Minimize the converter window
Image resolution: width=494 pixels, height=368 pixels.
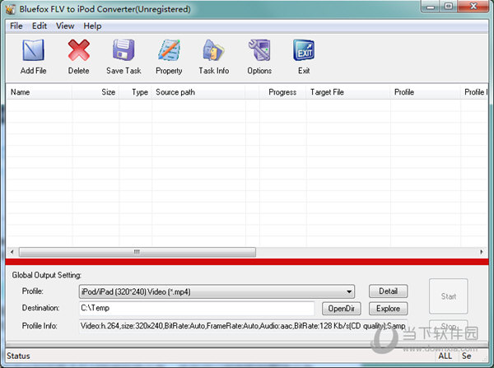(x=431, y=6)
